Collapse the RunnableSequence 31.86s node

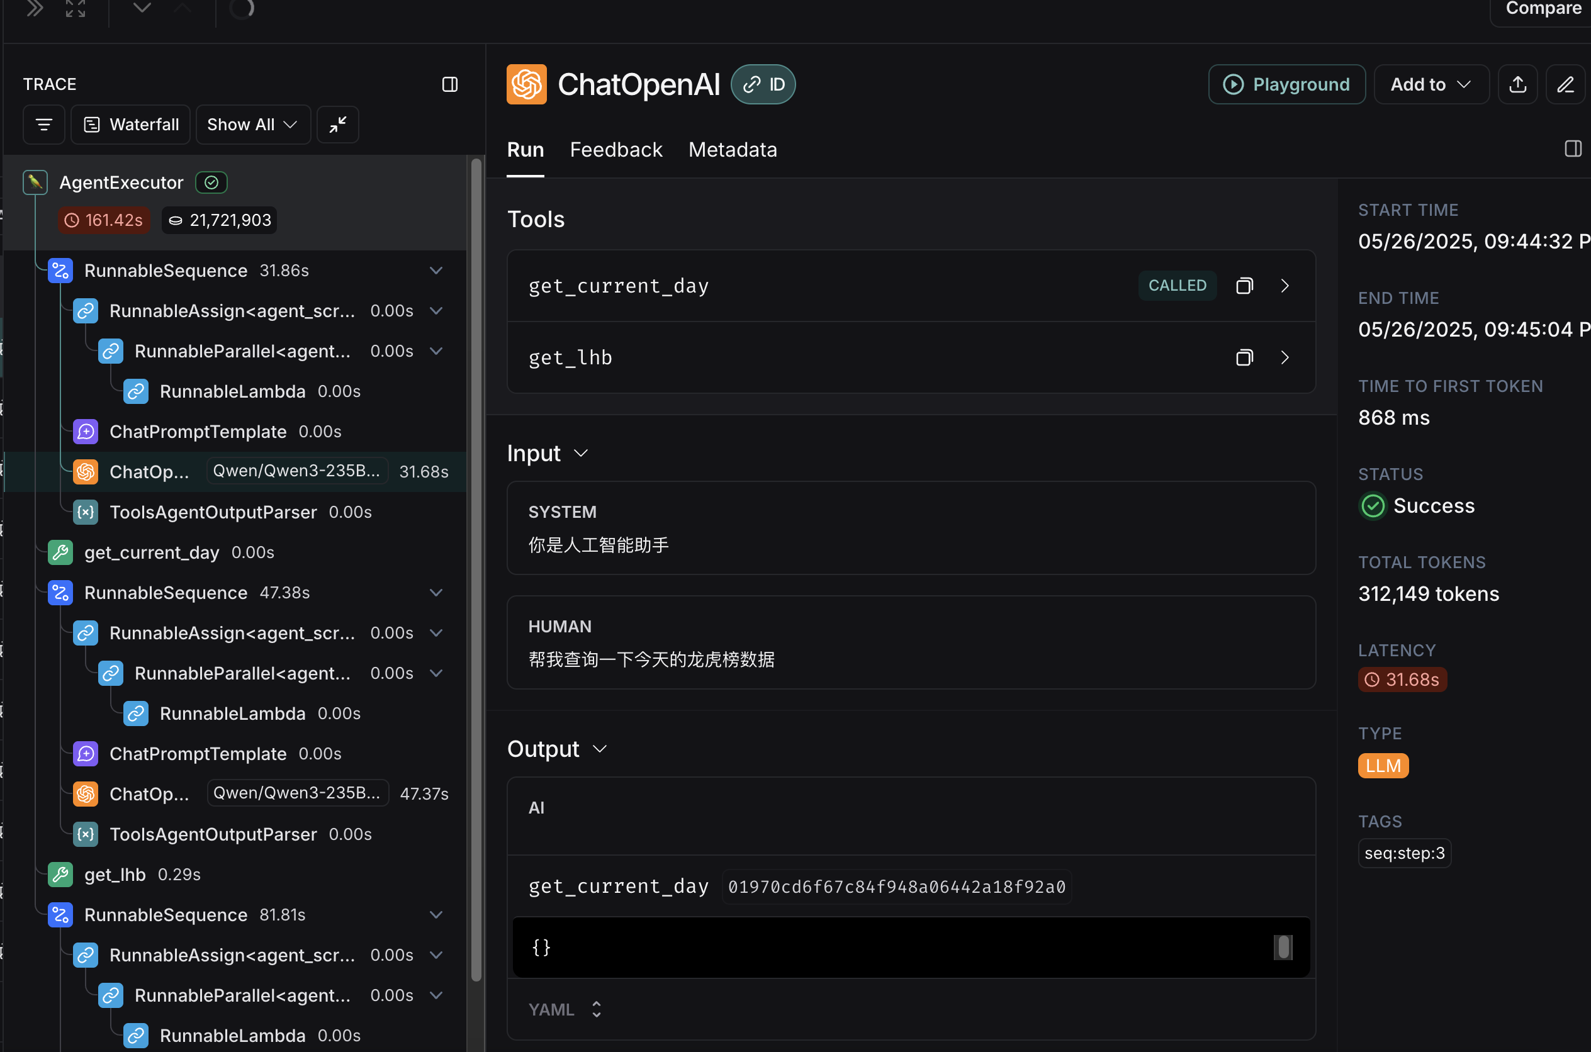436,271
